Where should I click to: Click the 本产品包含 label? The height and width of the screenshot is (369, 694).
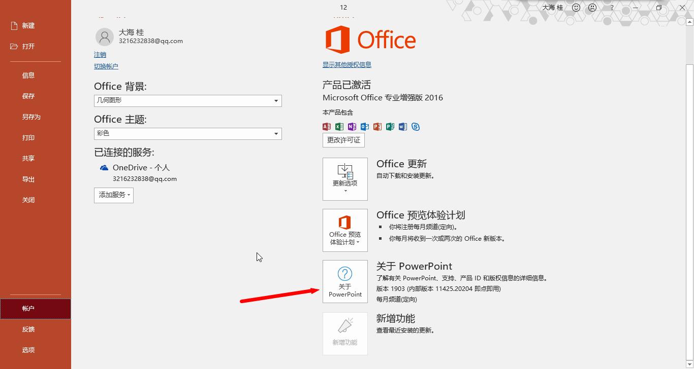tap(338, 113)
